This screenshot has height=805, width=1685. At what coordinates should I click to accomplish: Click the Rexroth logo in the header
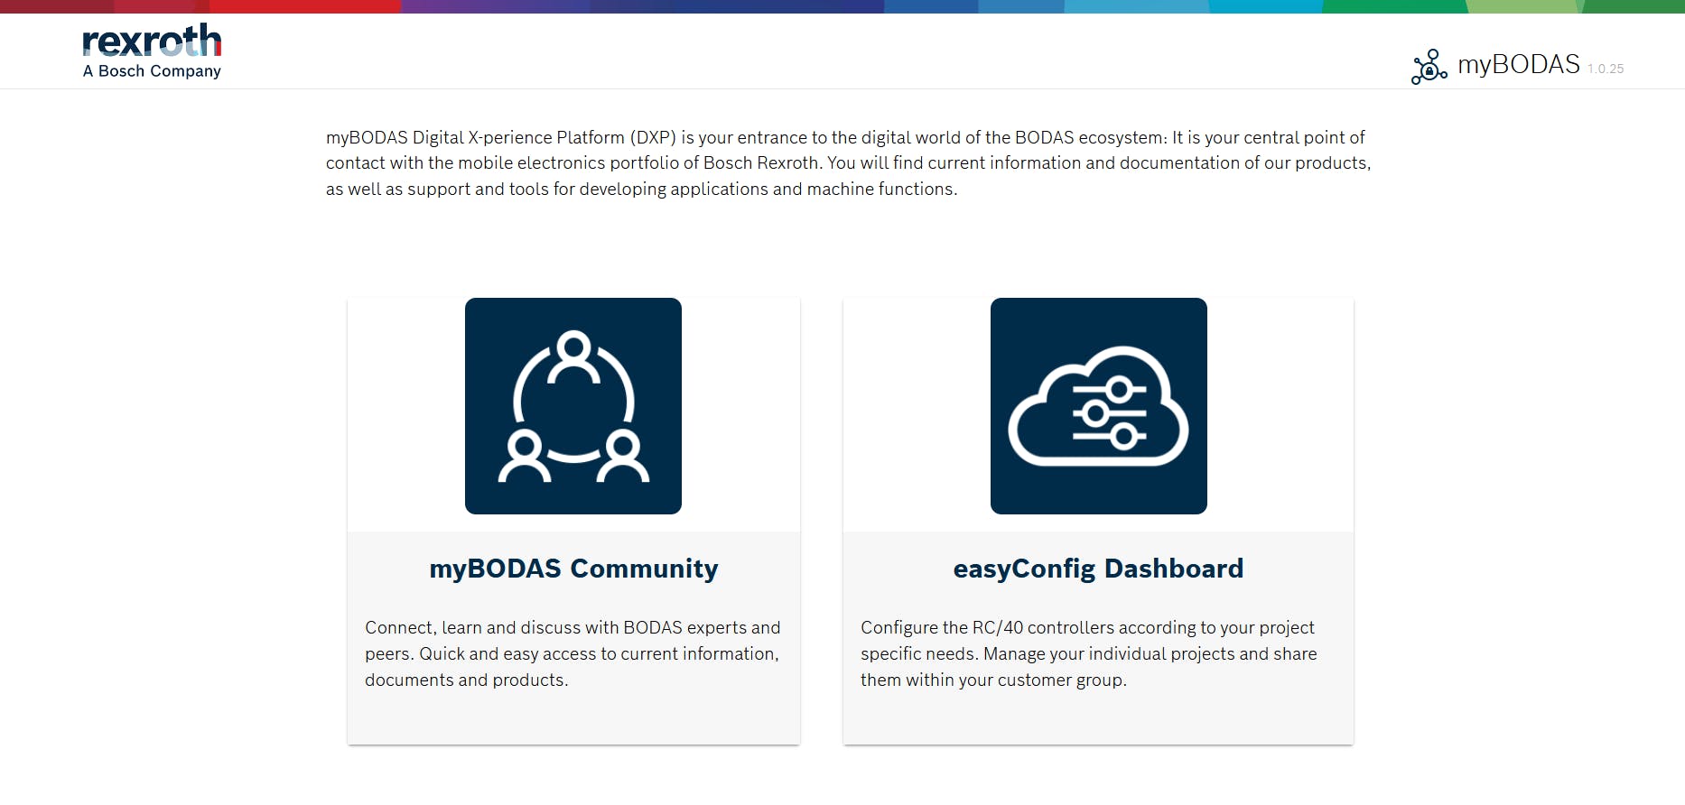152,42
